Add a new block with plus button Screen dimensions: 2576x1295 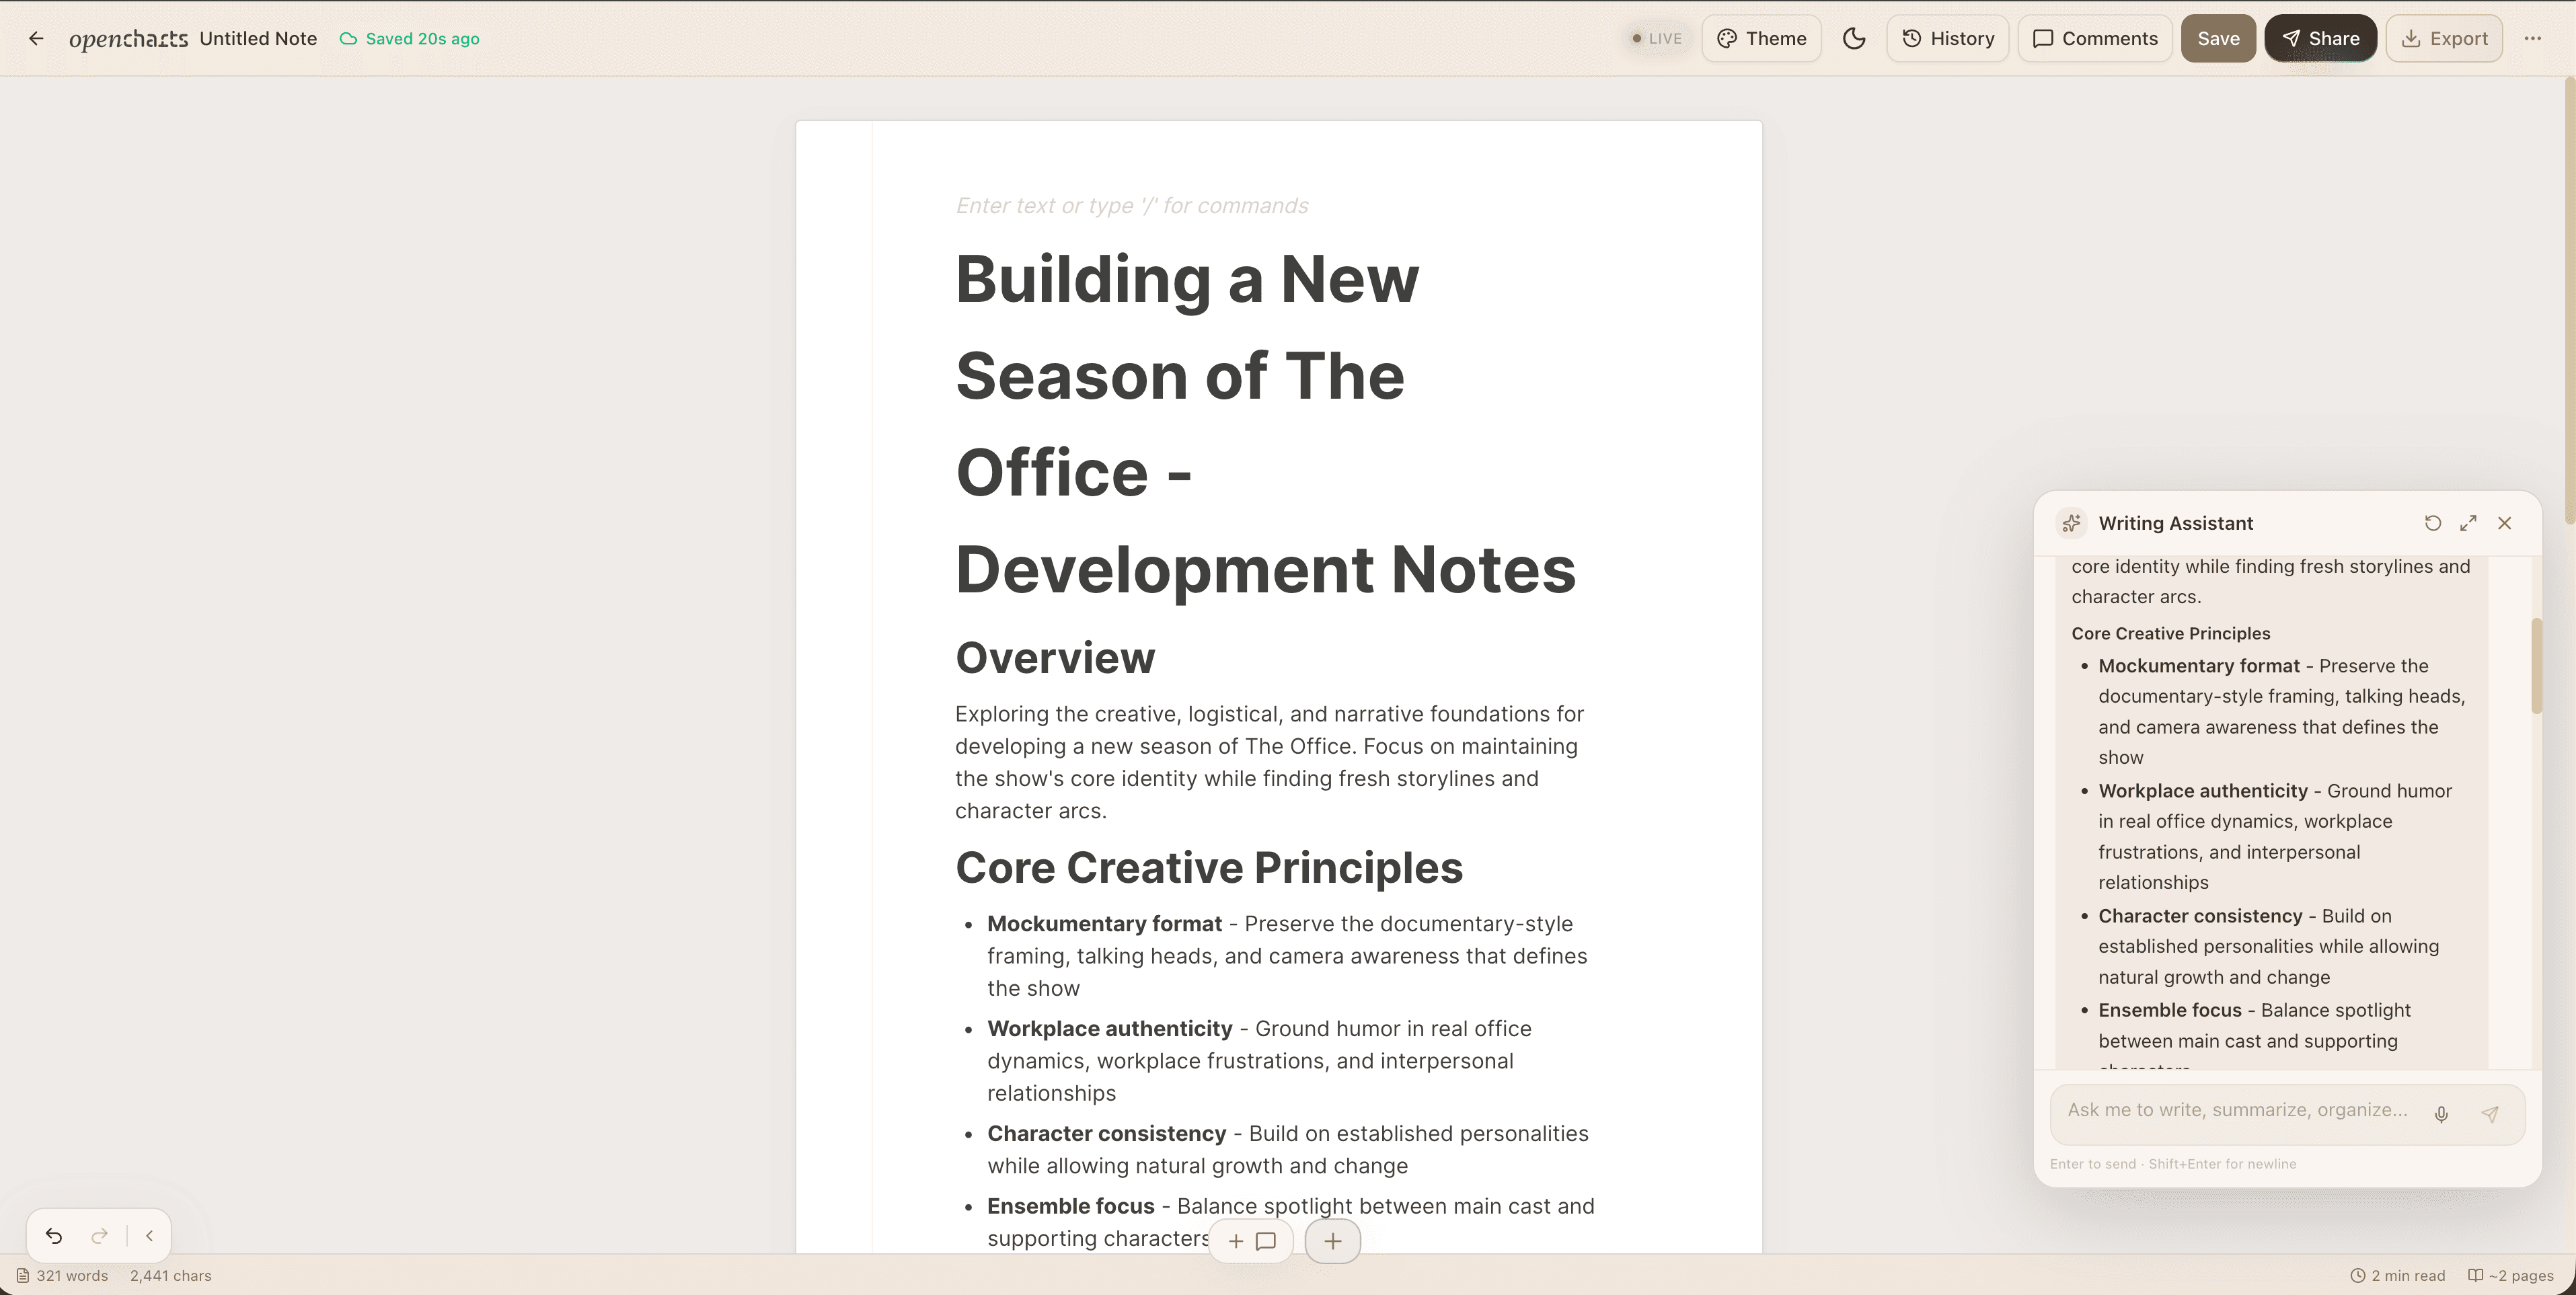1332,1241
